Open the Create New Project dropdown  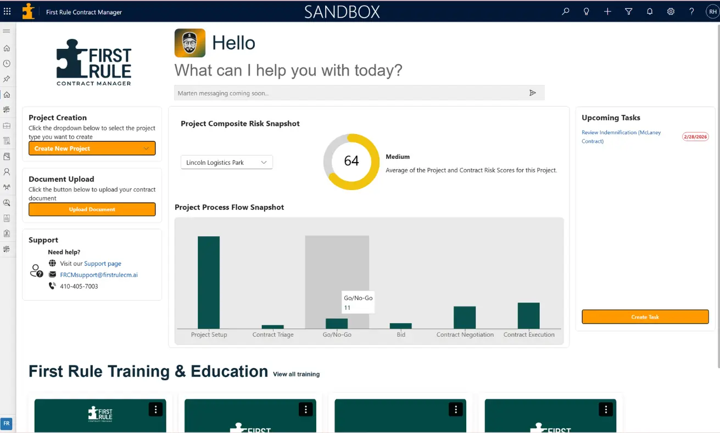(x=92, y=148)
